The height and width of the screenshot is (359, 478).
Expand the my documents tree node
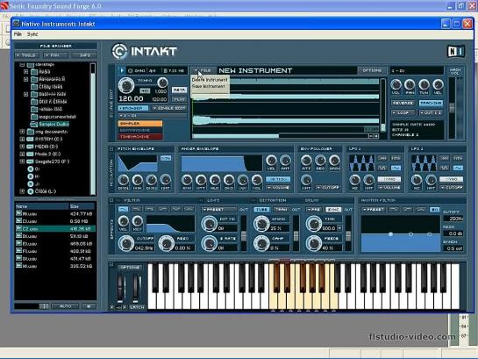click(22, 132)
